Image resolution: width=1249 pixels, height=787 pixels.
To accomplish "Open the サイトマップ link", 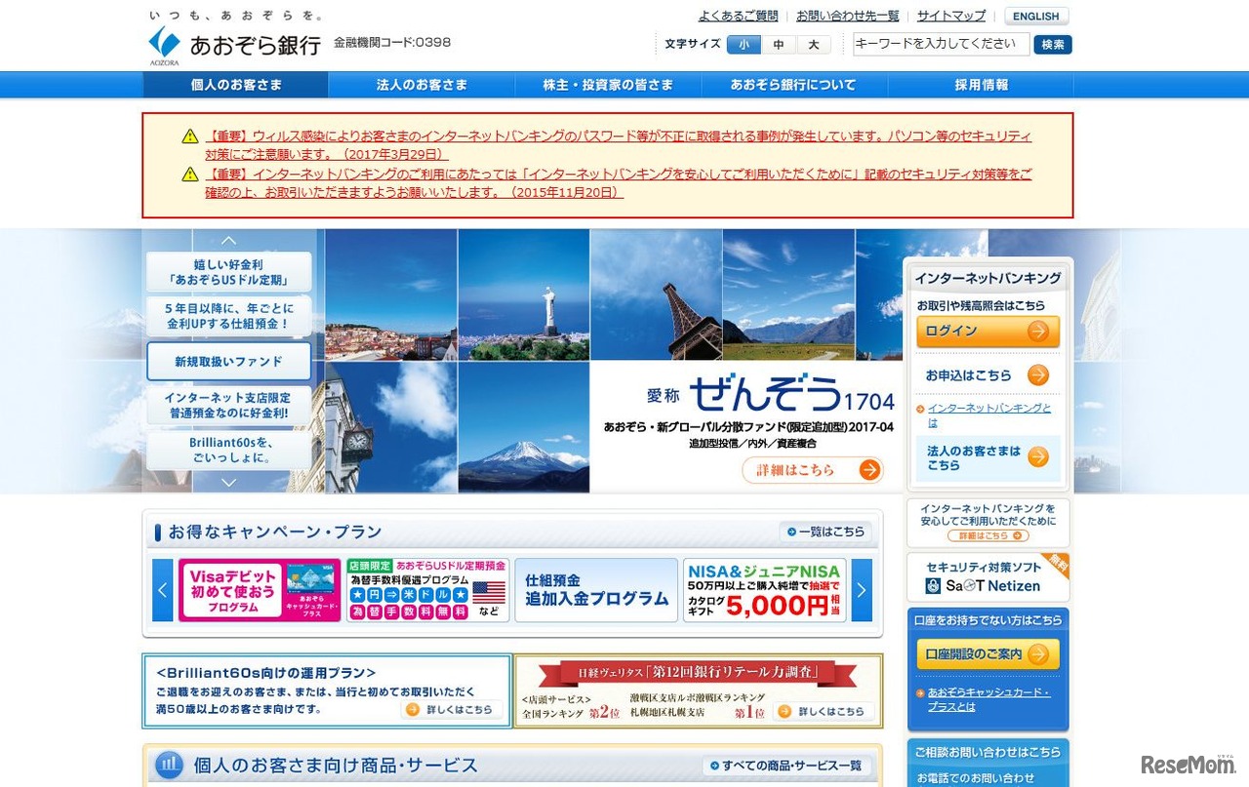I will point(951,16).
